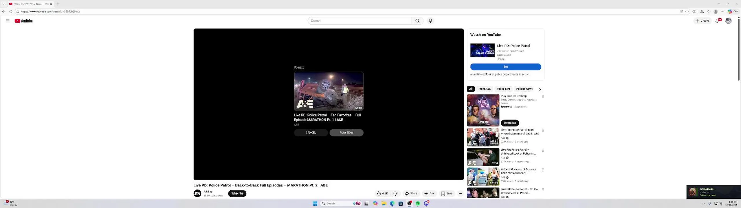The height and width of the screenshot is (208, 741).
Task: Open Wildest Moments of Summer thumbnail
Action: pyautogui.click(x=483, y=176)
